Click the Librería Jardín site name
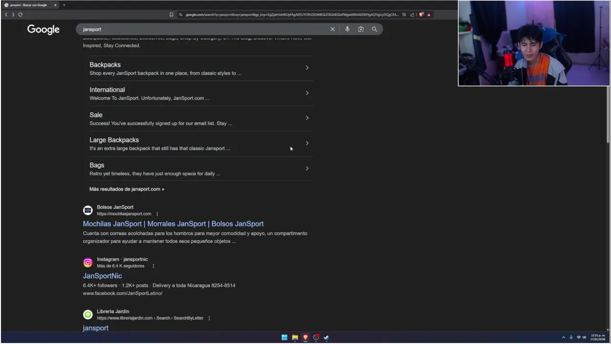This screenshot has height=344, width=611. [113, 312]
